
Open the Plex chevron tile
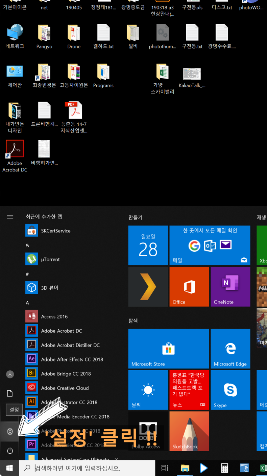click(x=148, y=287)
